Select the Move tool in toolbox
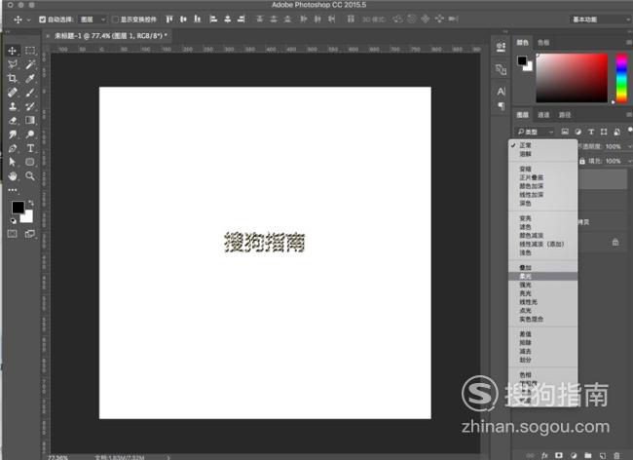The height and width of the screenshot is (460, 633). coord(12,51)
